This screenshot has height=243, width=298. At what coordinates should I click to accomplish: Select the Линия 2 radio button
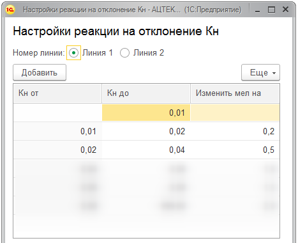pos(124,53)
